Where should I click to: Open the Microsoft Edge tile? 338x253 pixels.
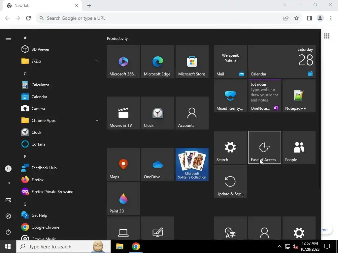157,62
